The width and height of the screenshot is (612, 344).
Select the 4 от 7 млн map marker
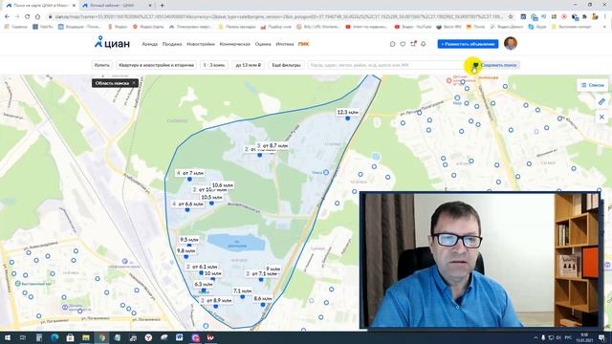(x=190, y=173)
